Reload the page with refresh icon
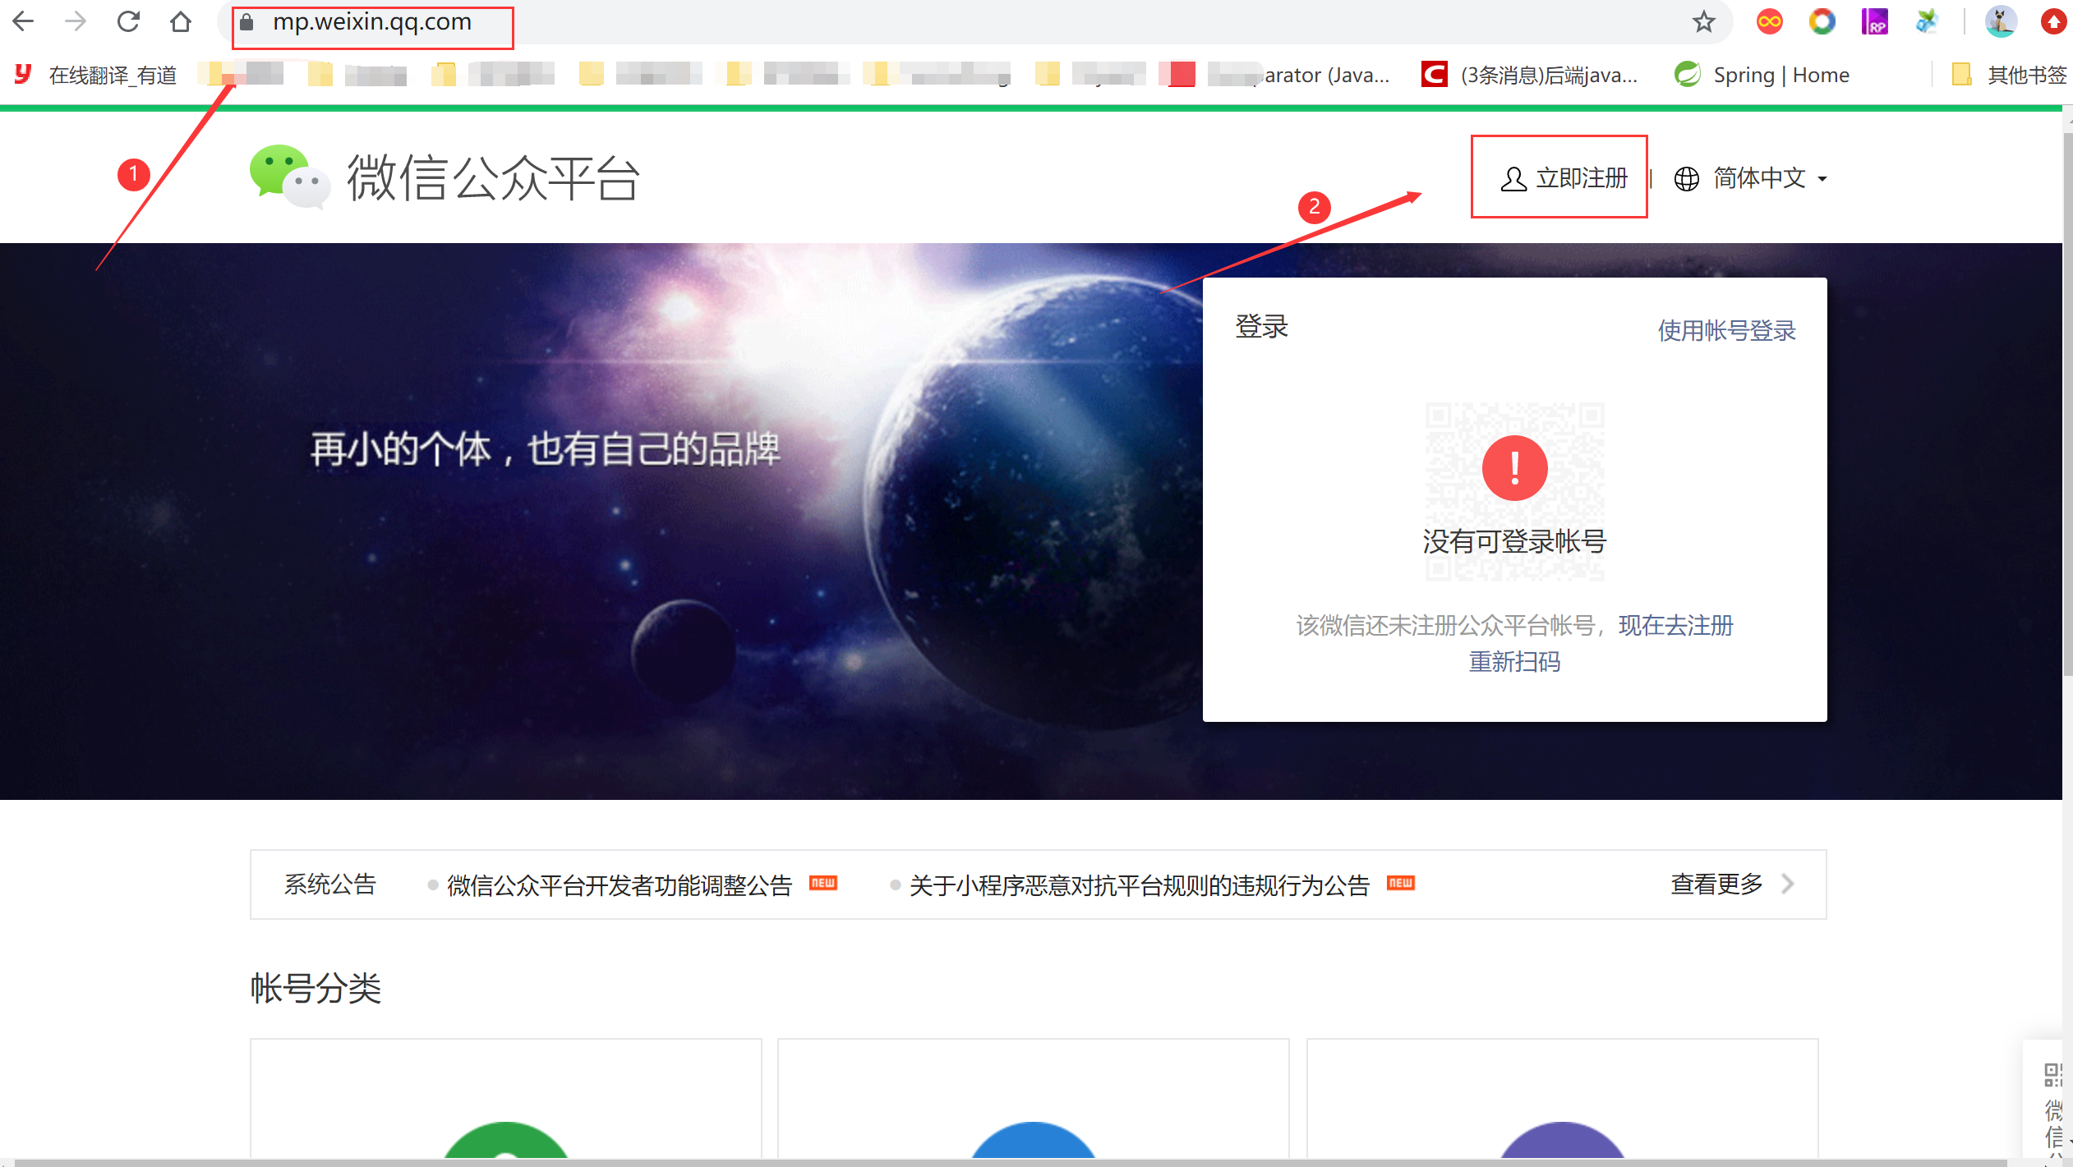This screenshot has height=1167, width=2073. pos(128,21)
